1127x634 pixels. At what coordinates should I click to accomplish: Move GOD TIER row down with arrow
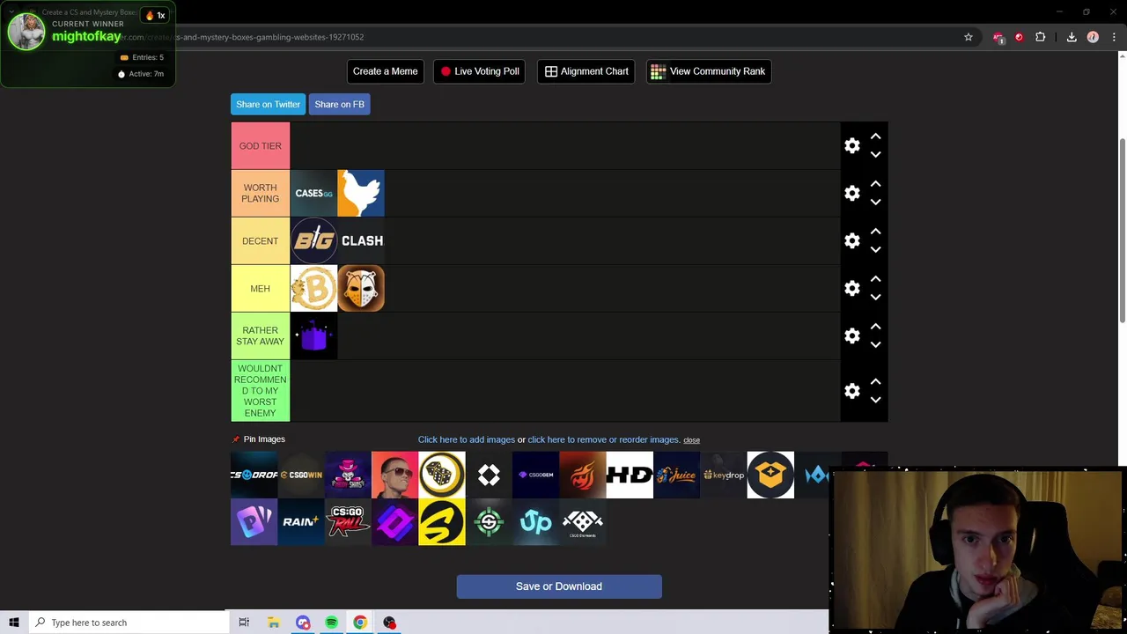point(875,155)
